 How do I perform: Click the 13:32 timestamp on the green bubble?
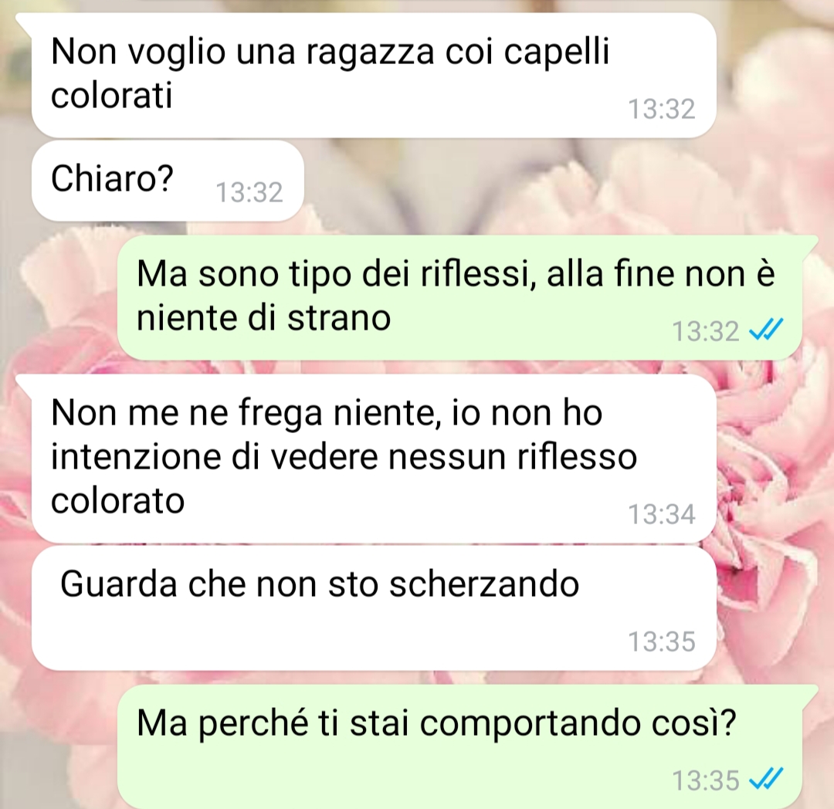pyautogui.click(x=706, y=331)
